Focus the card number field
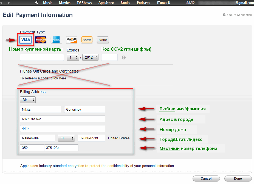 click(42, 58)
